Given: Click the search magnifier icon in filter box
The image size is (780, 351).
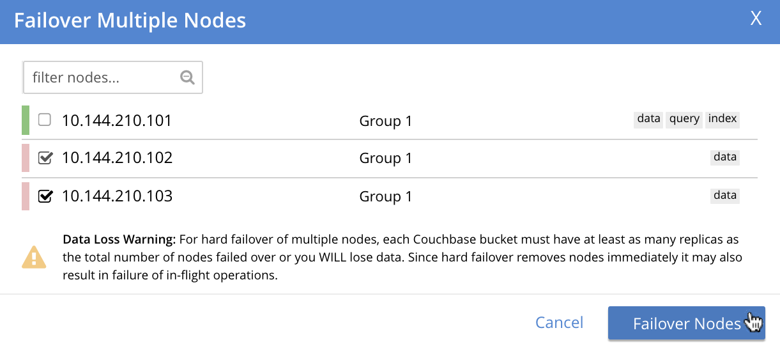Looking at the screenshot, I should (187, 77).
